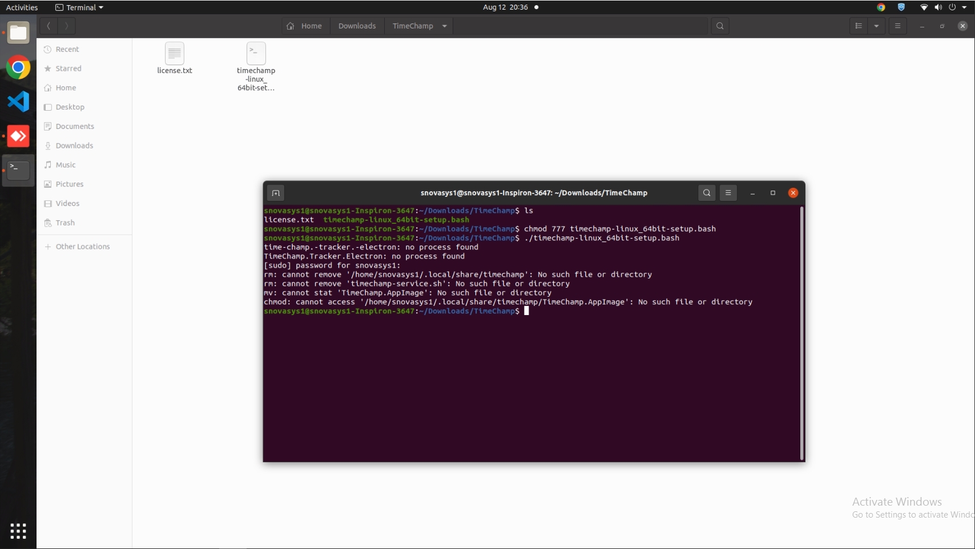Image resolution: width=975 pixels, height=549 pixels.
Task: Maximize the Terminal window
Action: [x=773, y=193]
